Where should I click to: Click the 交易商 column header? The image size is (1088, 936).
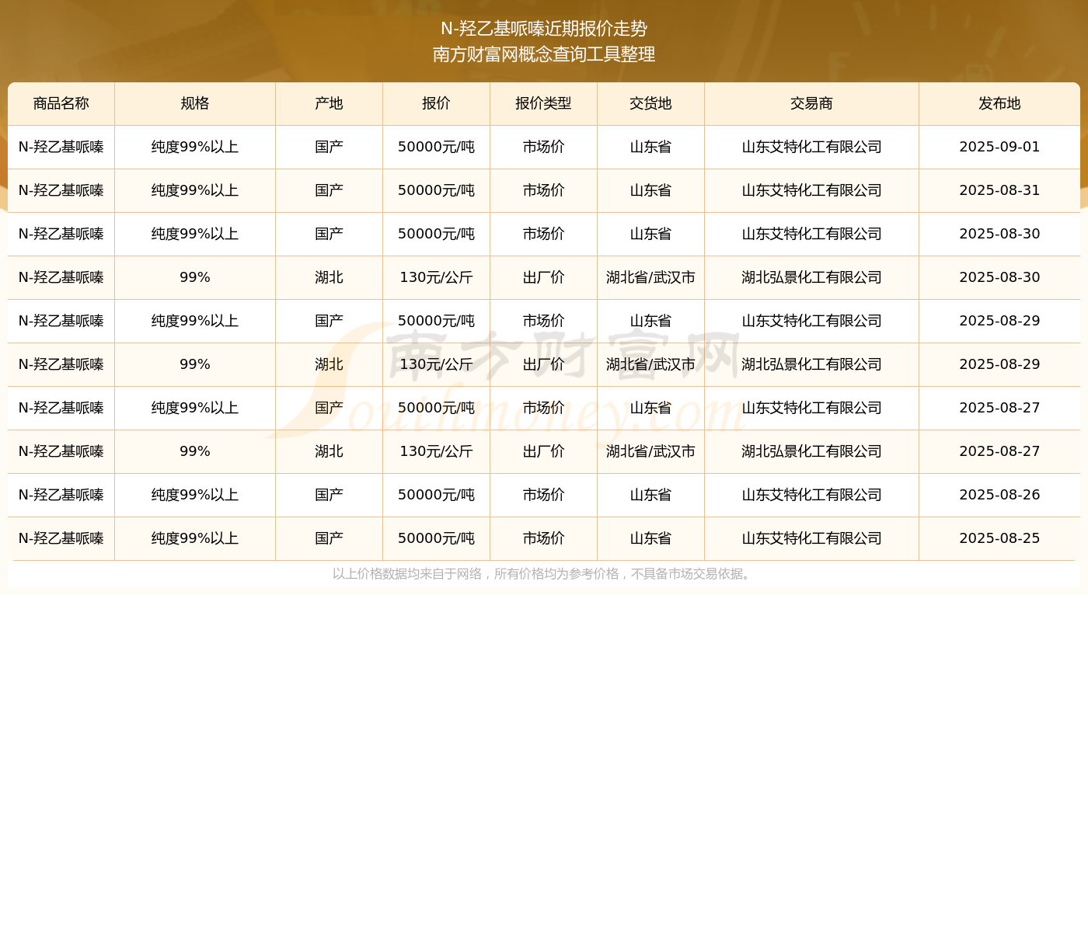point(812,103)
